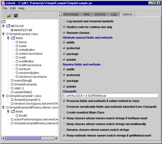The image size is (162, 144).
Task: Click fields folder icon under SimpleExample$RadioListener.class
Action: click(x=13, y=112)
